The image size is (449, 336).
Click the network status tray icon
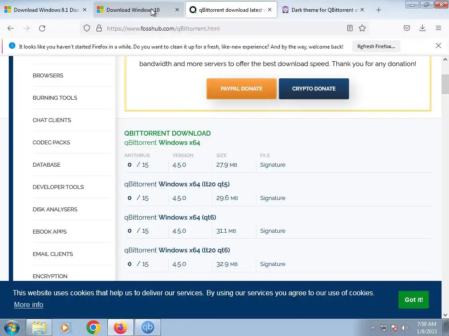click(x=383, y=328)
